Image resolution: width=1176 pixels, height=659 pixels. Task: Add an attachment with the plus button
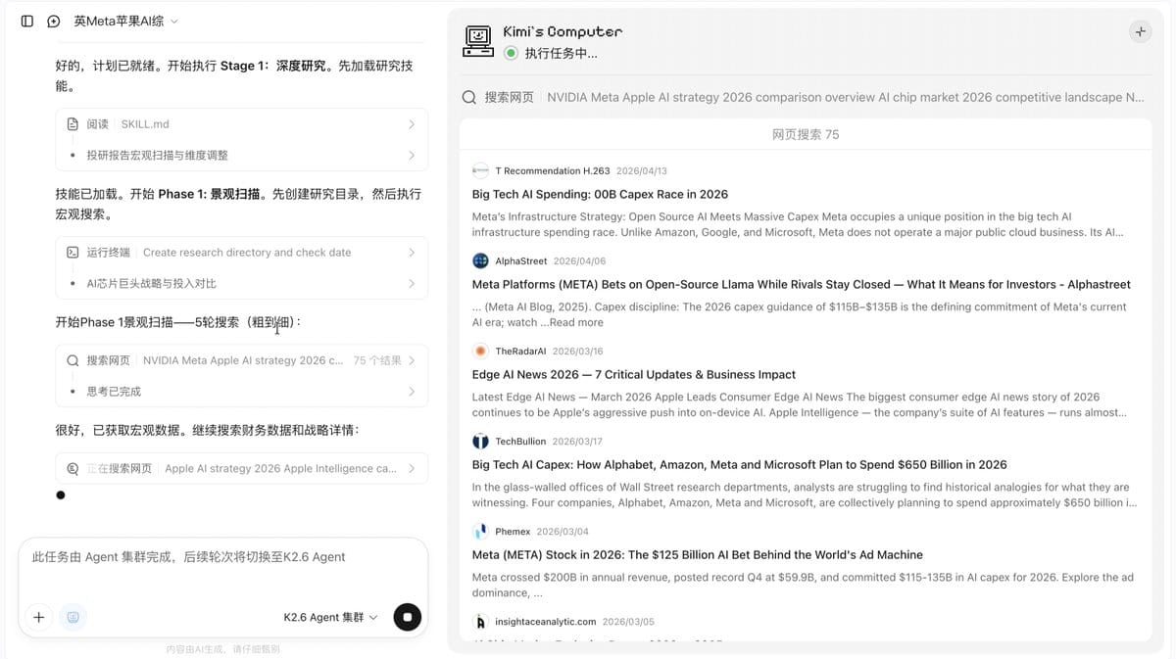[x=39, y=617]
